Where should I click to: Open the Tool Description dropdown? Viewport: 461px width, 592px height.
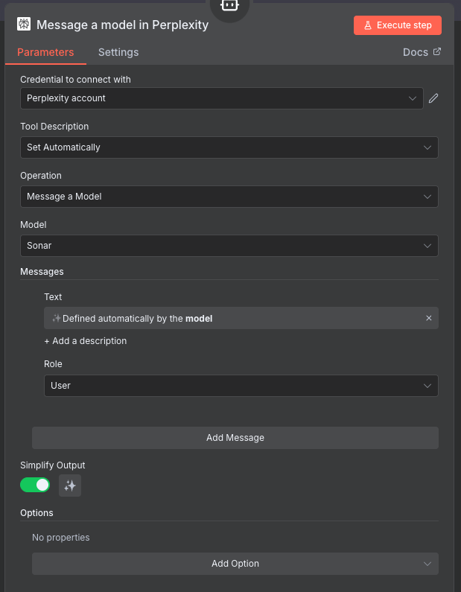point(229,147)
